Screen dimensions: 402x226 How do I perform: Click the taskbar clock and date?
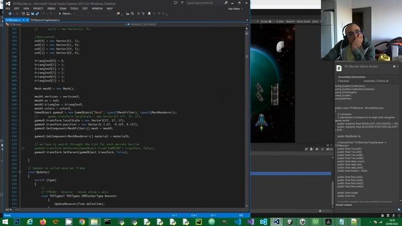[x=392, y=222]
